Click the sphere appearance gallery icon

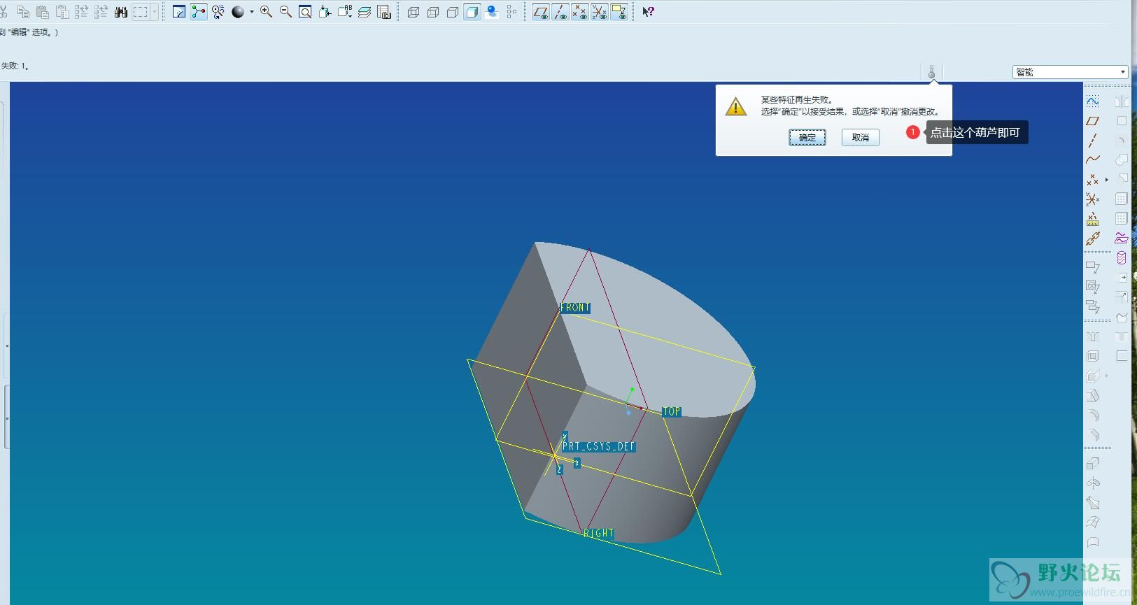[x=238, y=12]
